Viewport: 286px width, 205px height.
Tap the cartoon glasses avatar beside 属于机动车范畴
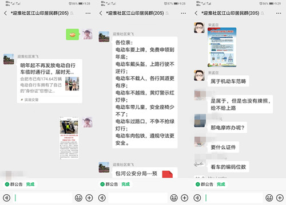point(200,76)
